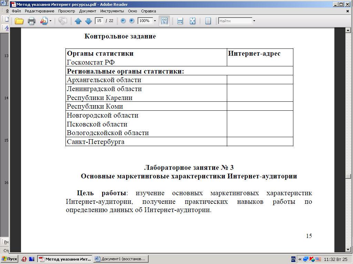
Task: Open the Редактирование menu
Action: [39, 11]
